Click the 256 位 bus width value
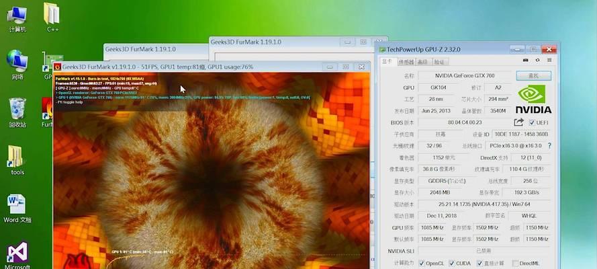This screenshot has height=269, width=597. pos(531,181)
